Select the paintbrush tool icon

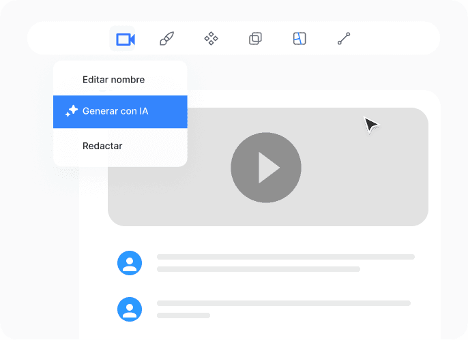click(167, 39)
